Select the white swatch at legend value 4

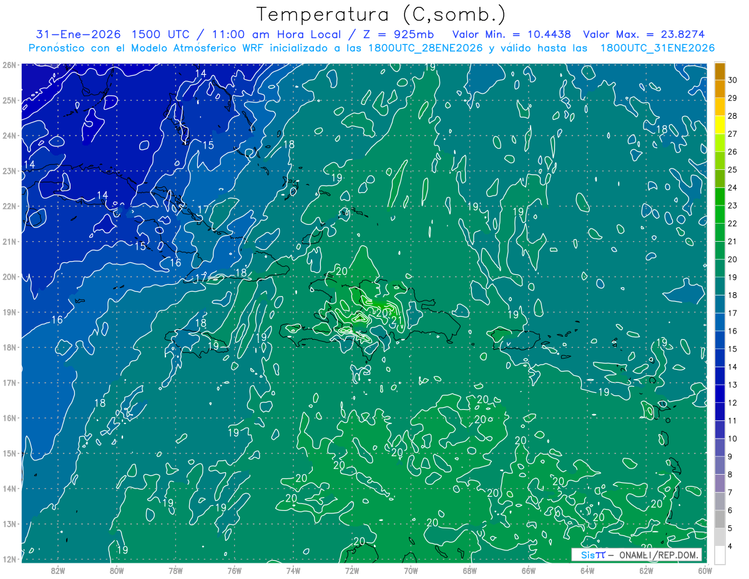(720, 555)
